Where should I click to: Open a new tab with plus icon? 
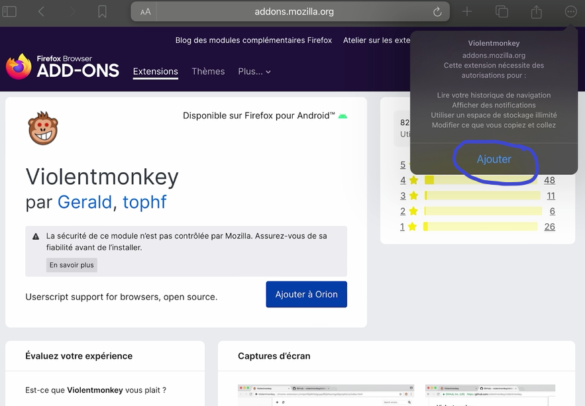coord(467,11)
